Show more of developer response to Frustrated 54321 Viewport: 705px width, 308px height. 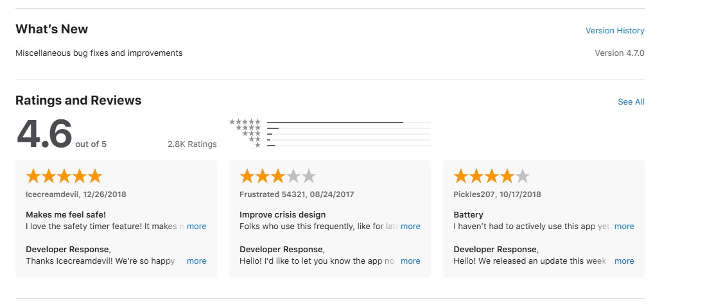tap(410, 261)
